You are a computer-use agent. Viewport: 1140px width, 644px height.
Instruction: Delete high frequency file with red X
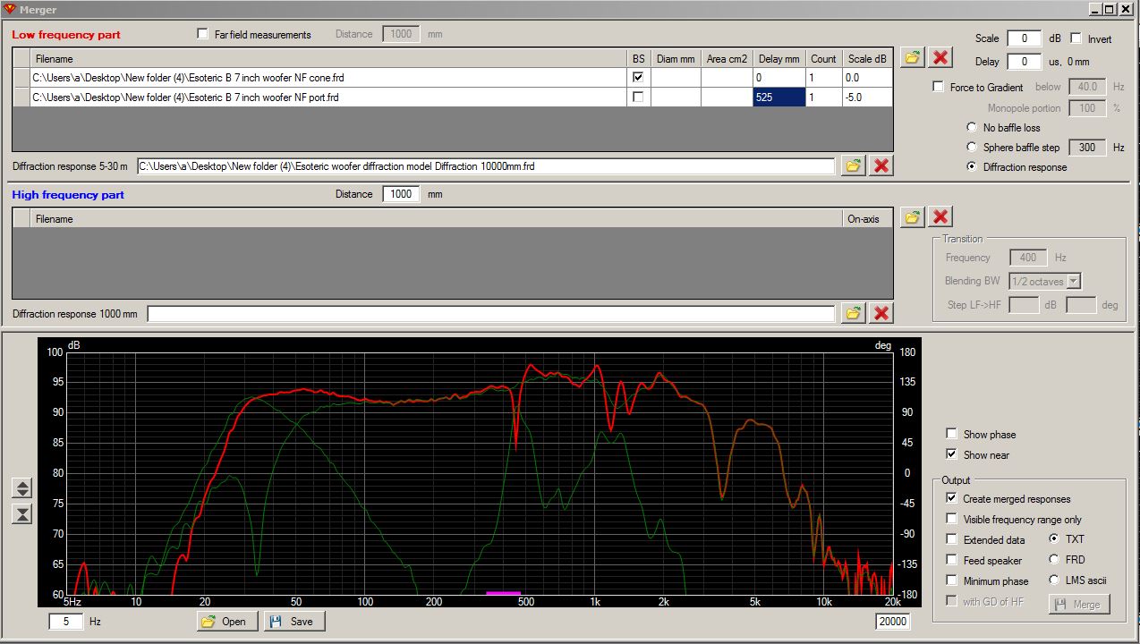tap(940, 216)
